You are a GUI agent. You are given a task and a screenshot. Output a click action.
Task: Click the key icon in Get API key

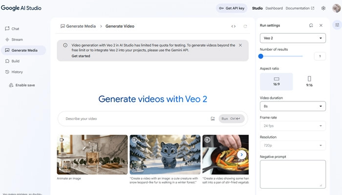click(221, 8)
